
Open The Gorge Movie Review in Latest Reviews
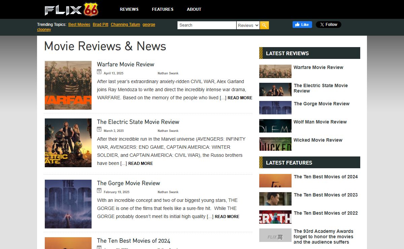322,104
